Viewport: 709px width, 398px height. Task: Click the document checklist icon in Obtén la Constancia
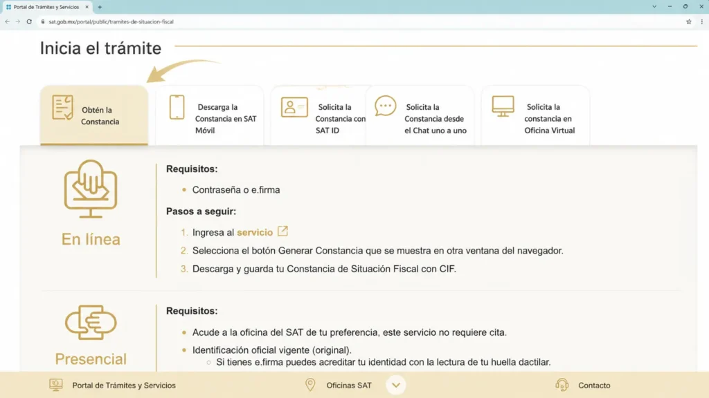[x=62, y=107]
